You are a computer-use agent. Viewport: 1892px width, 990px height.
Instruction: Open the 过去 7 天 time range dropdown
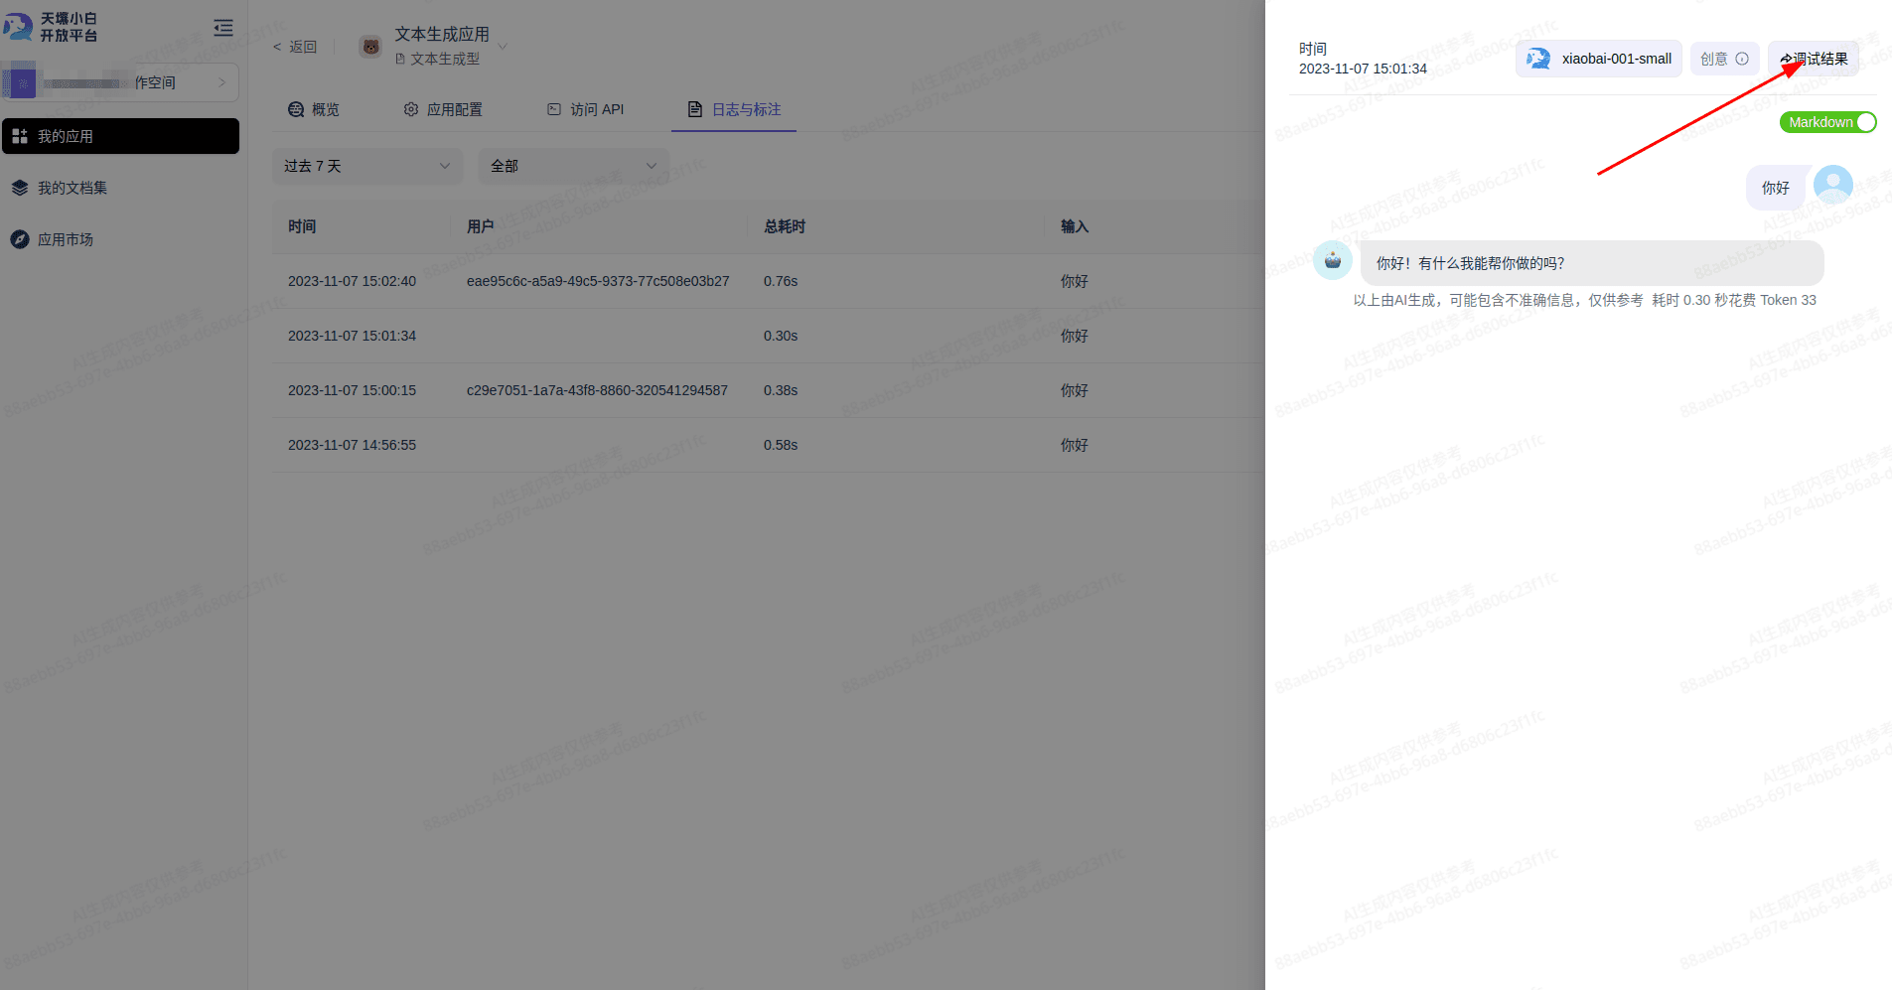pyautogui.click(x=367, y=166)
